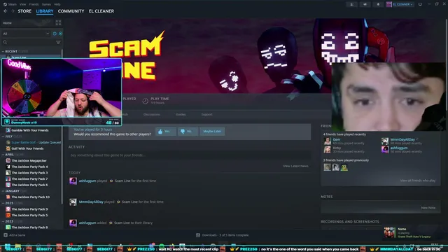Select The Jackbox Party Pack 6

29,185
